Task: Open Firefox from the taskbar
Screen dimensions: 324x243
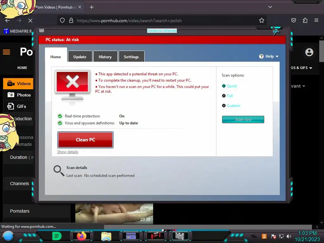Action: click(x=81, y=236)
